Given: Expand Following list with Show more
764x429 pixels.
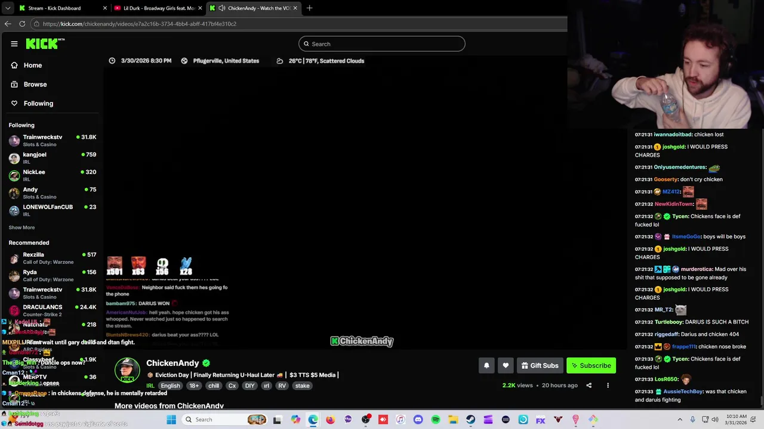Looking at the screenshot, I should [x=21, y=228].
